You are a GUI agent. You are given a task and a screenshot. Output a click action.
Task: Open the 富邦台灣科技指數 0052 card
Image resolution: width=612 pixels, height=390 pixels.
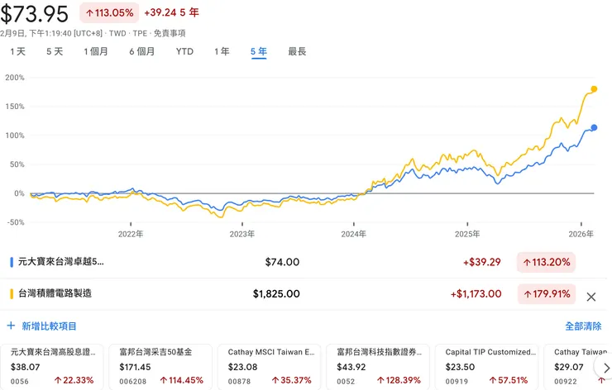[x=378, y=367]
